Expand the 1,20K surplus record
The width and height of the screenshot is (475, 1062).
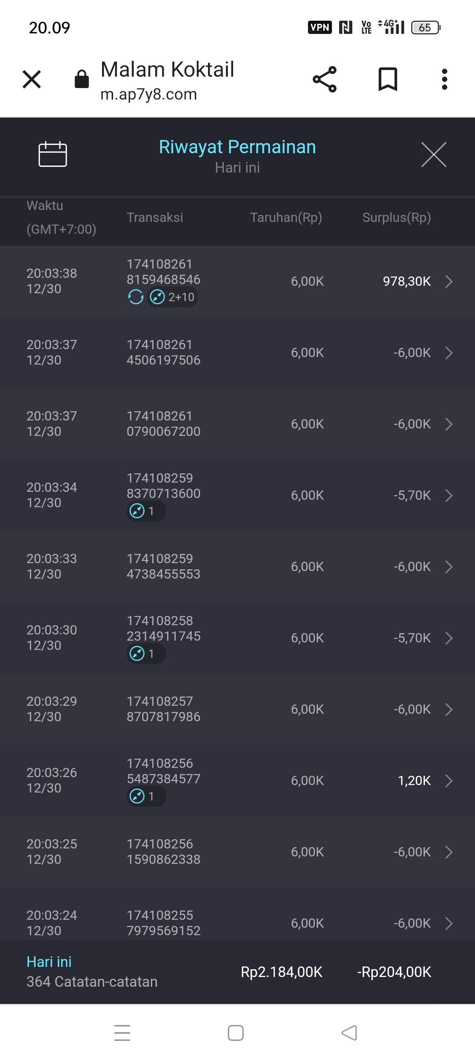coord(449,781)
